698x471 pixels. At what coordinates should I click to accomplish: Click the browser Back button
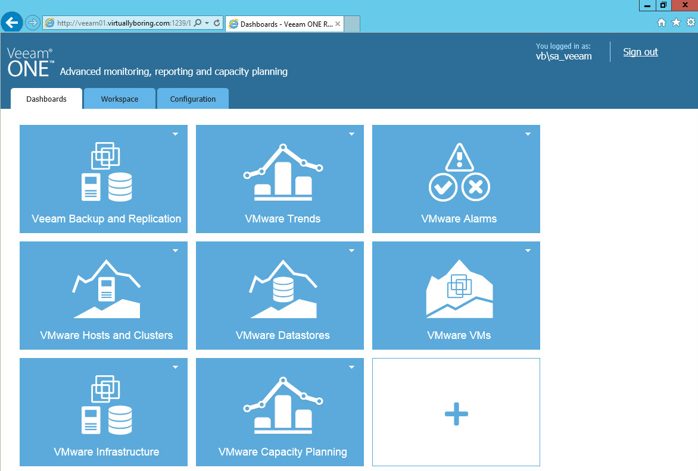coord(12,23)
